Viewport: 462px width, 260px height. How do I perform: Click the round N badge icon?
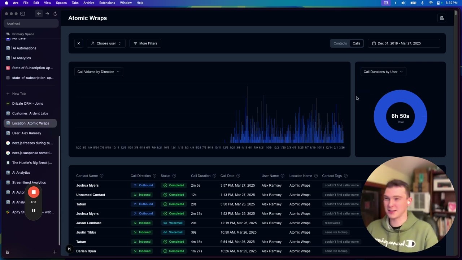click(x=69, y=249)
